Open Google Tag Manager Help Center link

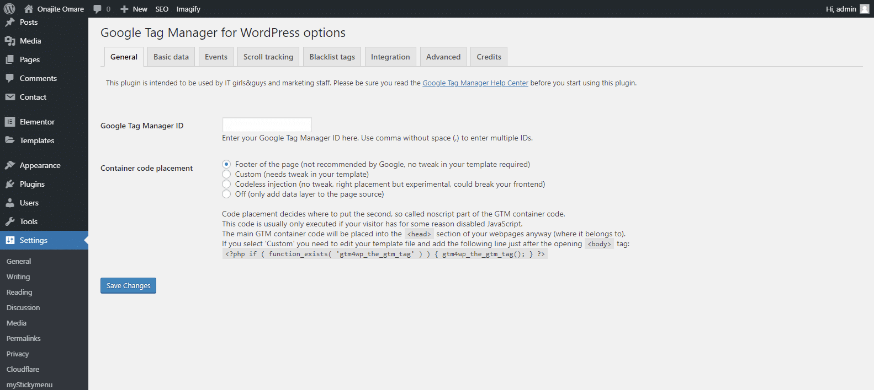(475, 83)
